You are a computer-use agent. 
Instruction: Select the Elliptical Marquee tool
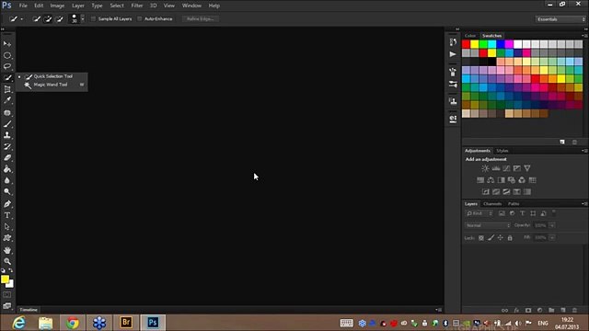tap(7, 55)
